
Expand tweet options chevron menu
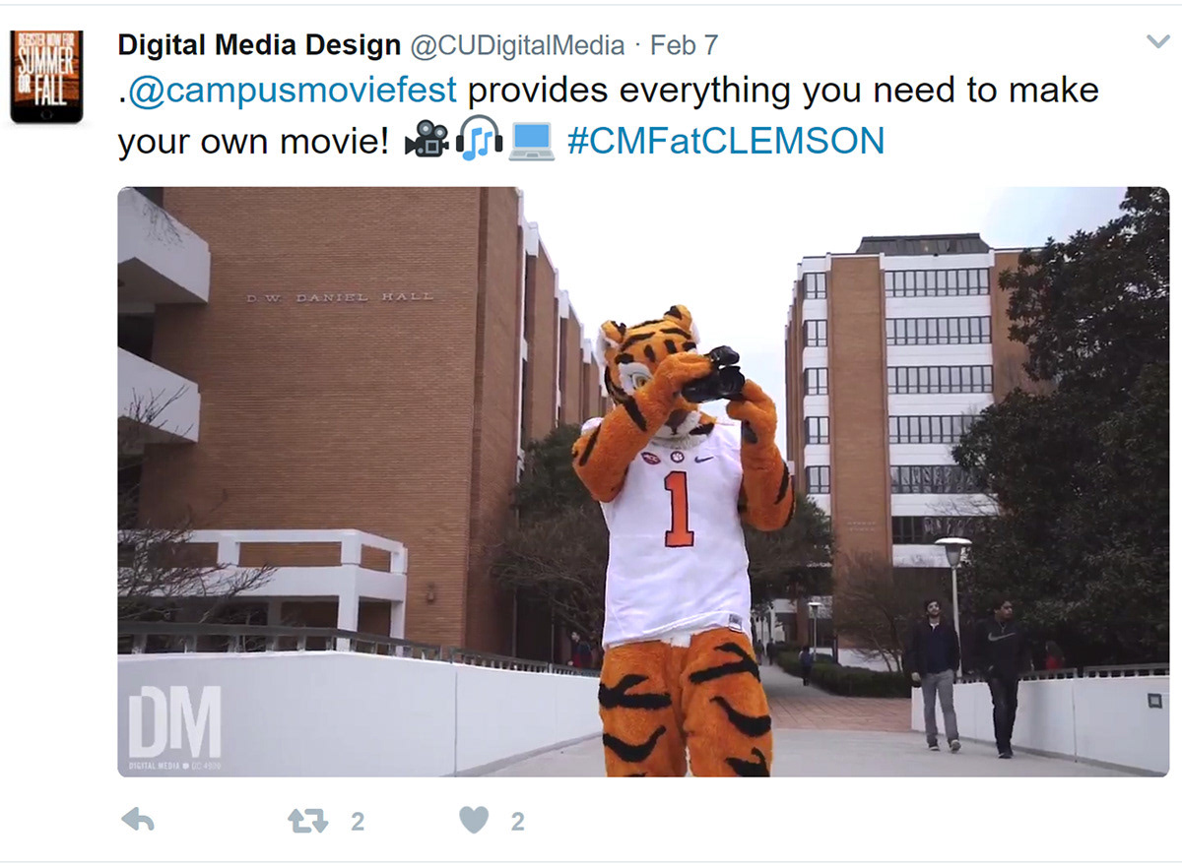click(x=1158, y=41)
